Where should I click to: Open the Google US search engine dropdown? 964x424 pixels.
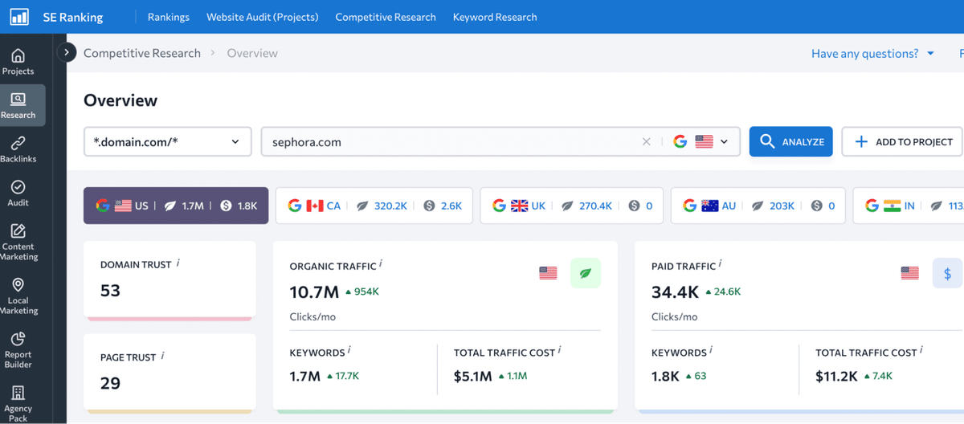pyautogui.click(x=701, y=141)
